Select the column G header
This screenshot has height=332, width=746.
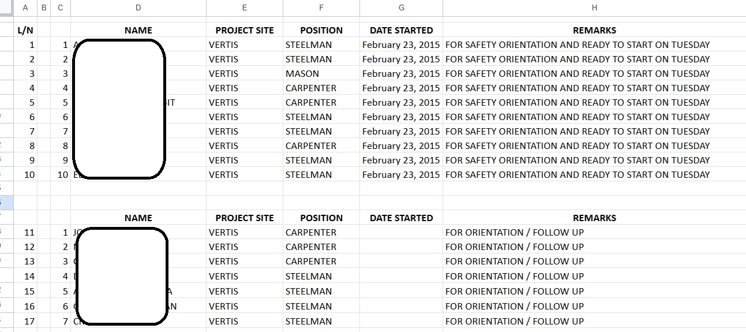pyautogui.click(x=401, y=8)
